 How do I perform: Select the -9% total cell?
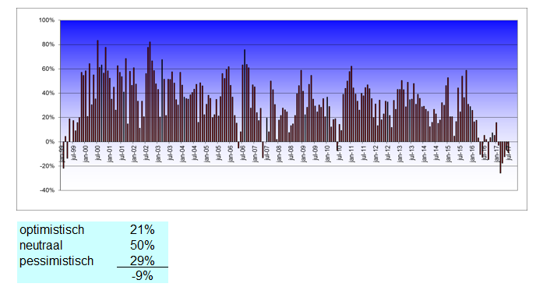click(x=143, y=276)
